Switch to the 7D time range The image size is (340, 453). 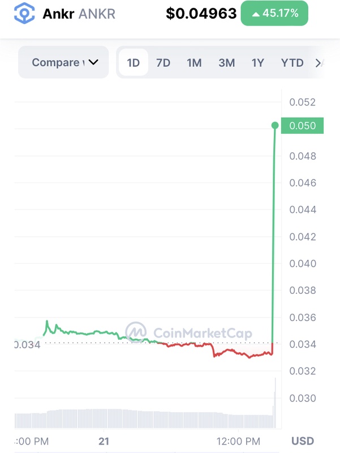coord(163,63)
